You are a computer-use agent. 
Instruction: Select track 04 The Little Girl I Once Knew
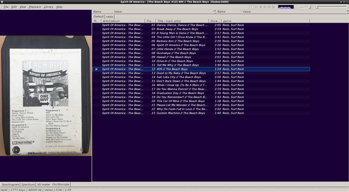coord(201,37)
